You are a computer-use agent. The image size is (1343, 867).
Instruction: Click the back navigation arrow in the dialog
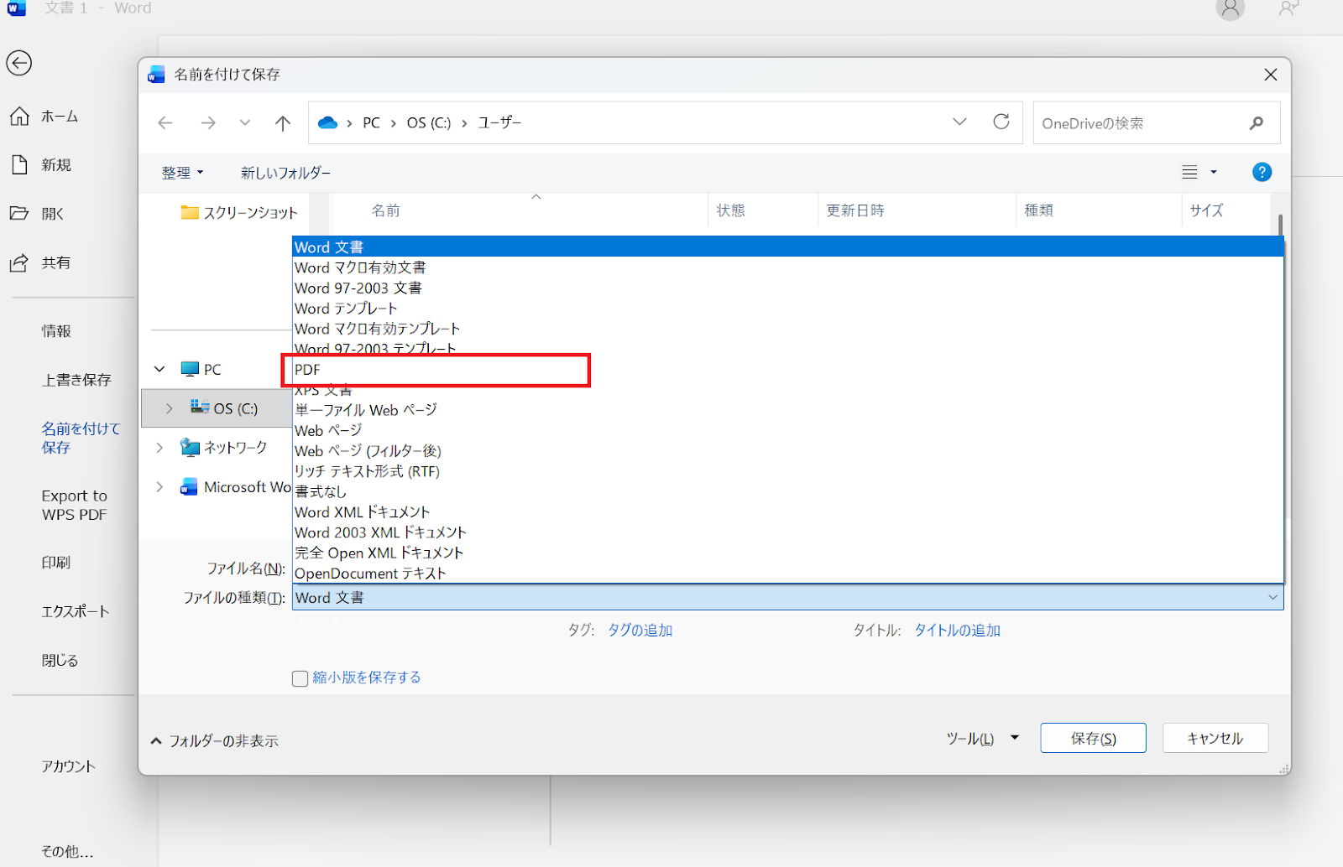[165, 122]
